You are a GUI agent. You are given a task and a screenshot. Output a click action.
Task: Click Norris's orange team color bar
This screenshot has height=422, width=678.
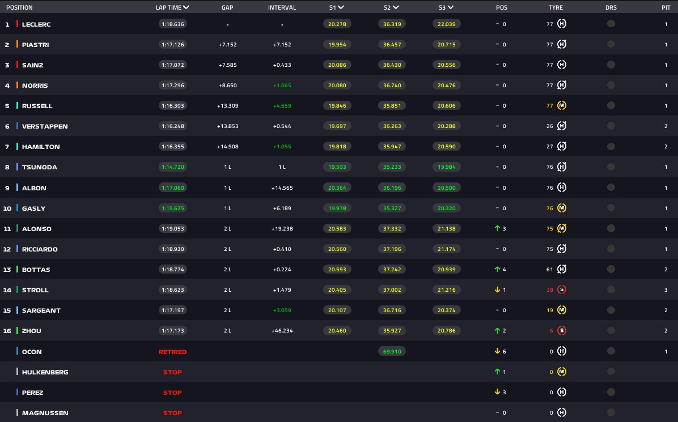point(18,86)
